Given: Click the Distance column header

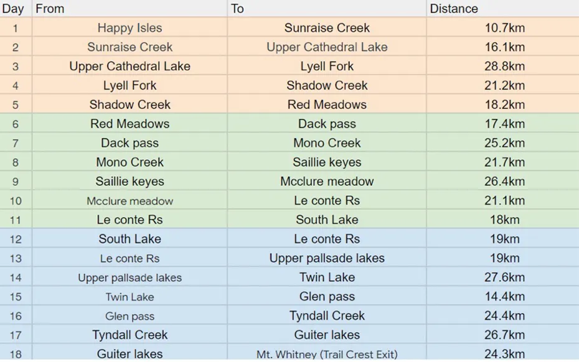Looking at the screenshot, I should 454,9.
